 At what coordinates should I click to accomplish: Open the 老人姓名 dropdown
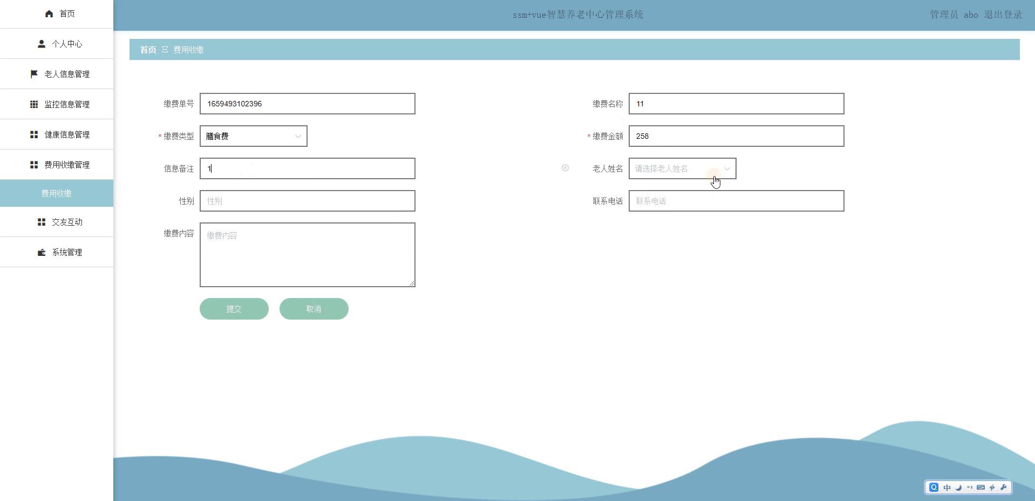pos(683,168)
